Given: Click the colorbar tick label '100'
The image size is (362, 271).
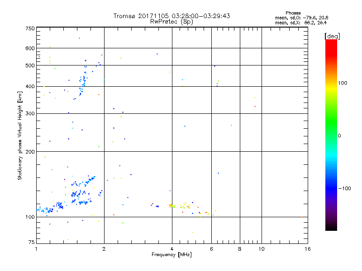Looking at the screenshot, I should coord(343,83).
